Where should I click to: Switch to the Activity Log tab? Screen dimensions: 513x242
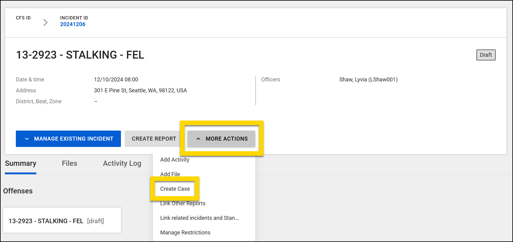[x=122, y=163]
